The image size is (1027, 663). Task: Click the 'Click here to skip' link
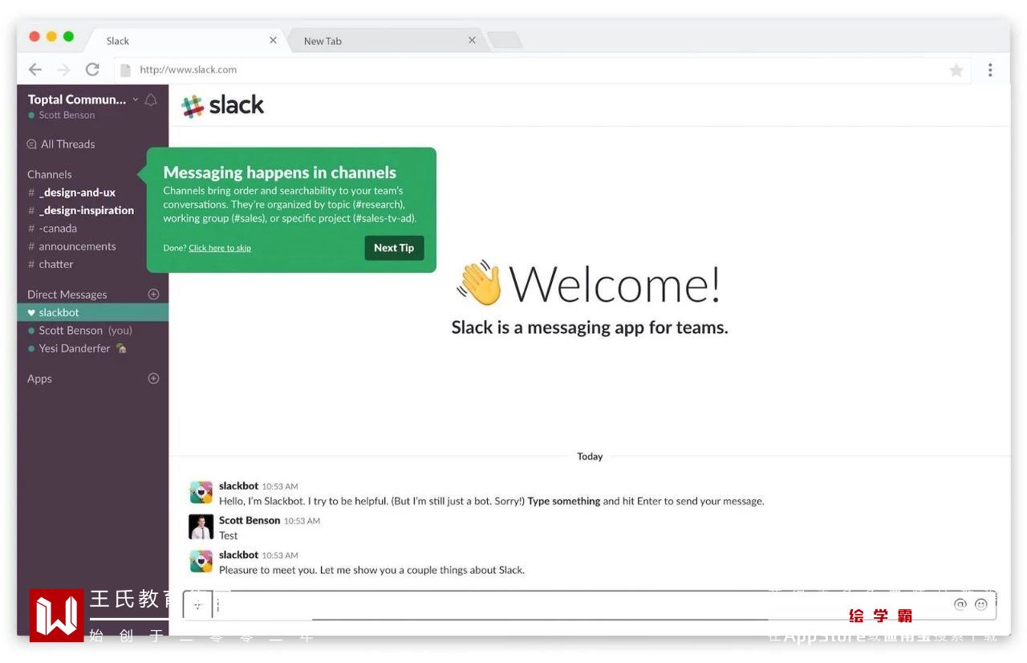[x=220, y=248]
